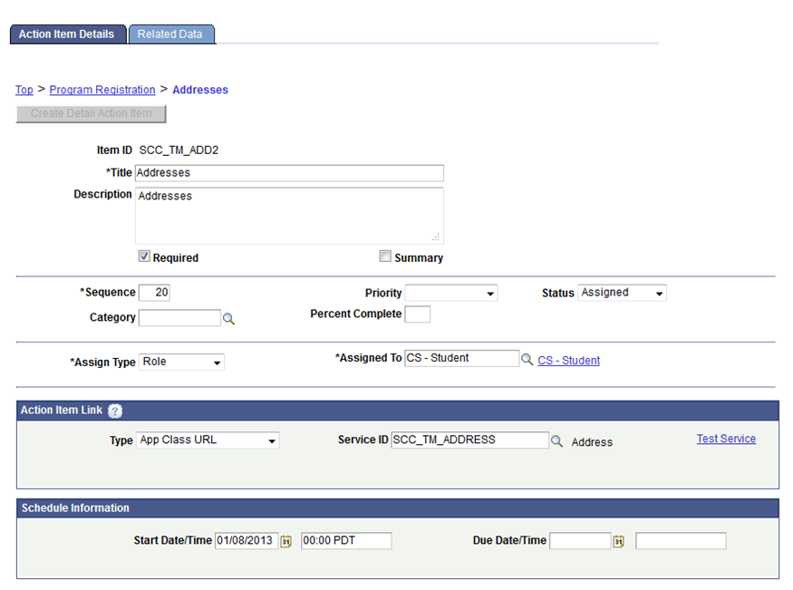
Task: Enable the Summary checkbox
Action: coord(385,256)
